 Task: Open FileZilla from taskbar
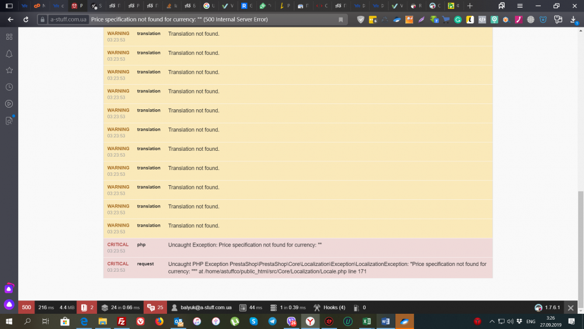pyautogui.click(x=121, y=321)
